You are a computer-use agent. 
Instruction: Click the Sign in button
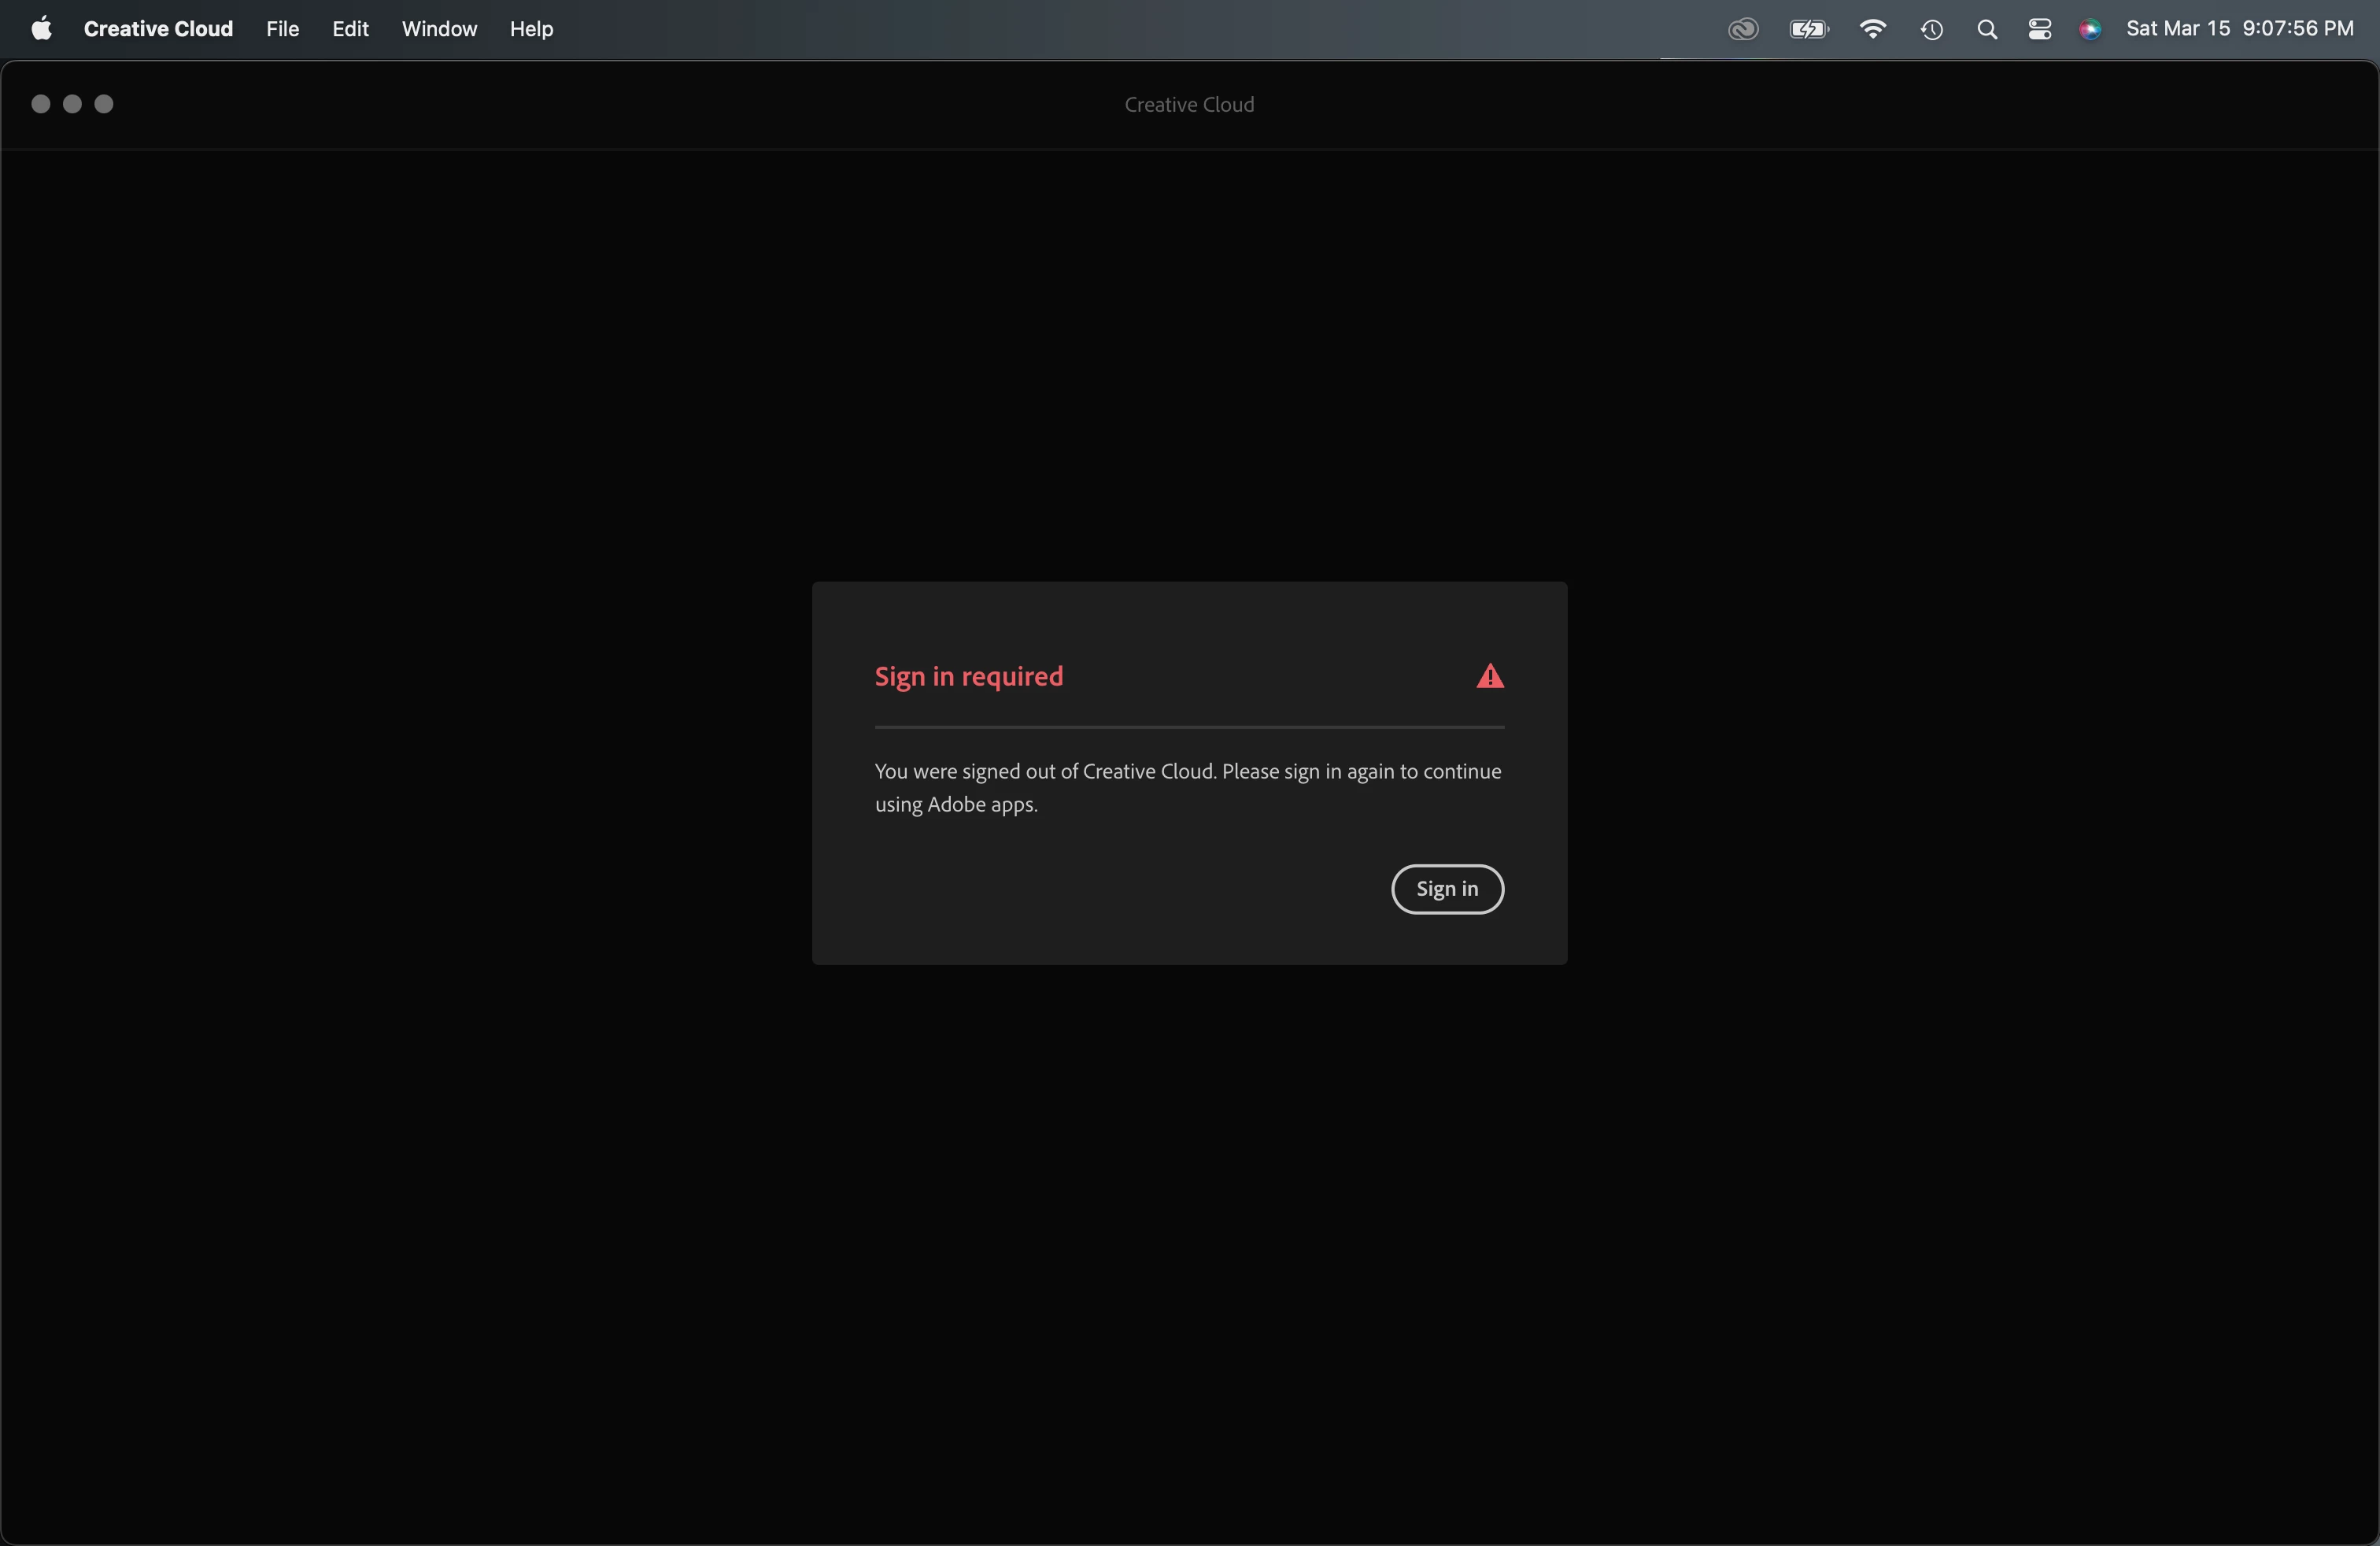(1447, 889)
